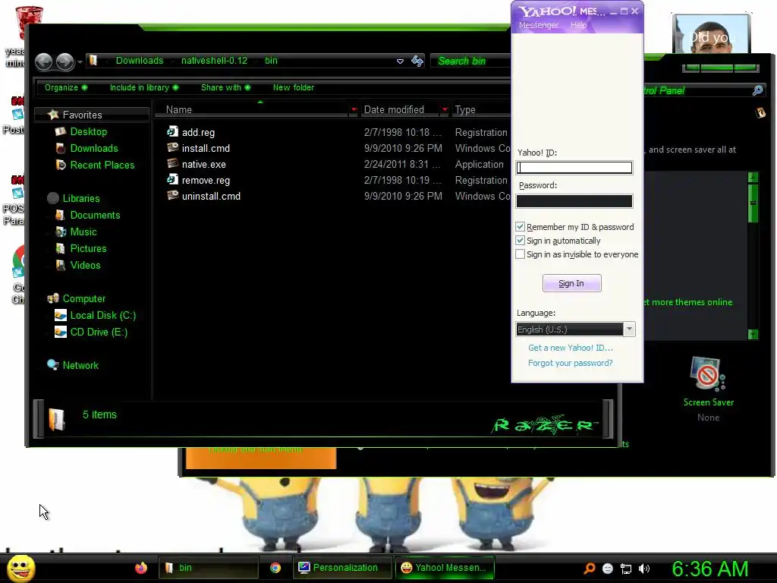Screen dimensions: 777x583
Task: Open the Name column filter dropdown arrow
Action: click(354, 109)
